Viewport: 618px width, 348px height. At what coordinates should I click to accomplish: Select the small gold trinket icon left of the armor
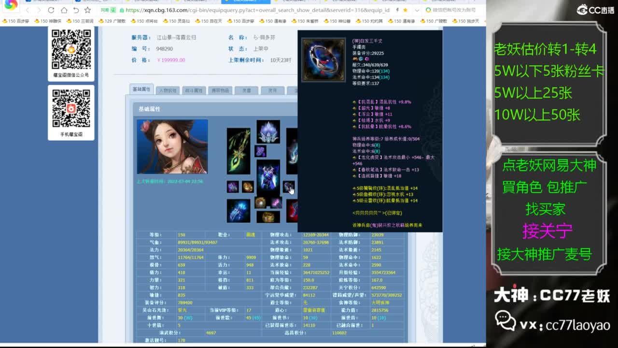248,187
